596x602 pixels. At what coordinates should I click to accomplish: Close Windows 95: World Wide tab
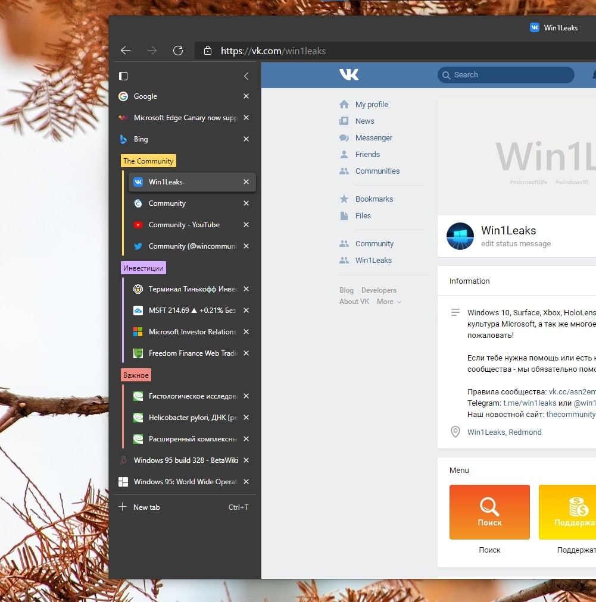point(246,482)
